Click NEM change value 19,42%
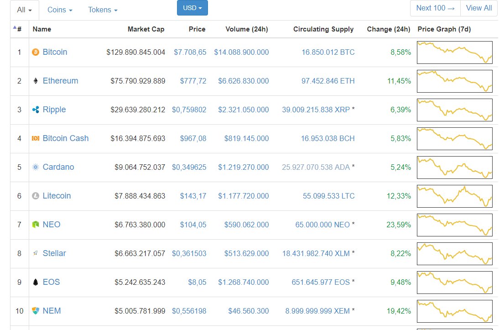Viewport: 499px width, 330px height. [399, 311]
